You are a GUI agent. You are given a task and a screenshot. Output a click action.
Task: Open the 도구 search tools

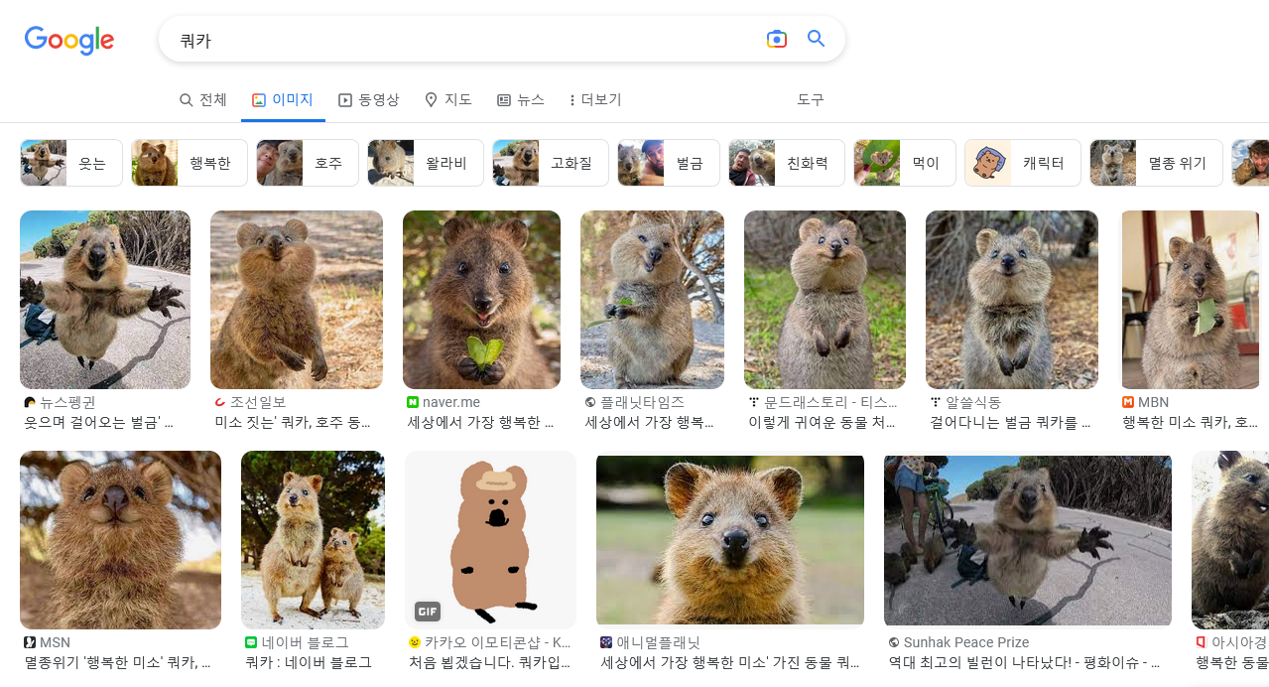[811, 100]
